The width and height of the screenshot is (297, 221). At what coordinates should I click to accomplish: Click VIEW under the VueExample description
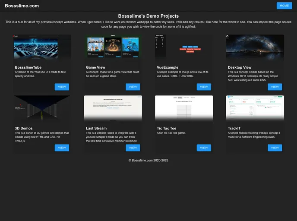tap(204, 87)
